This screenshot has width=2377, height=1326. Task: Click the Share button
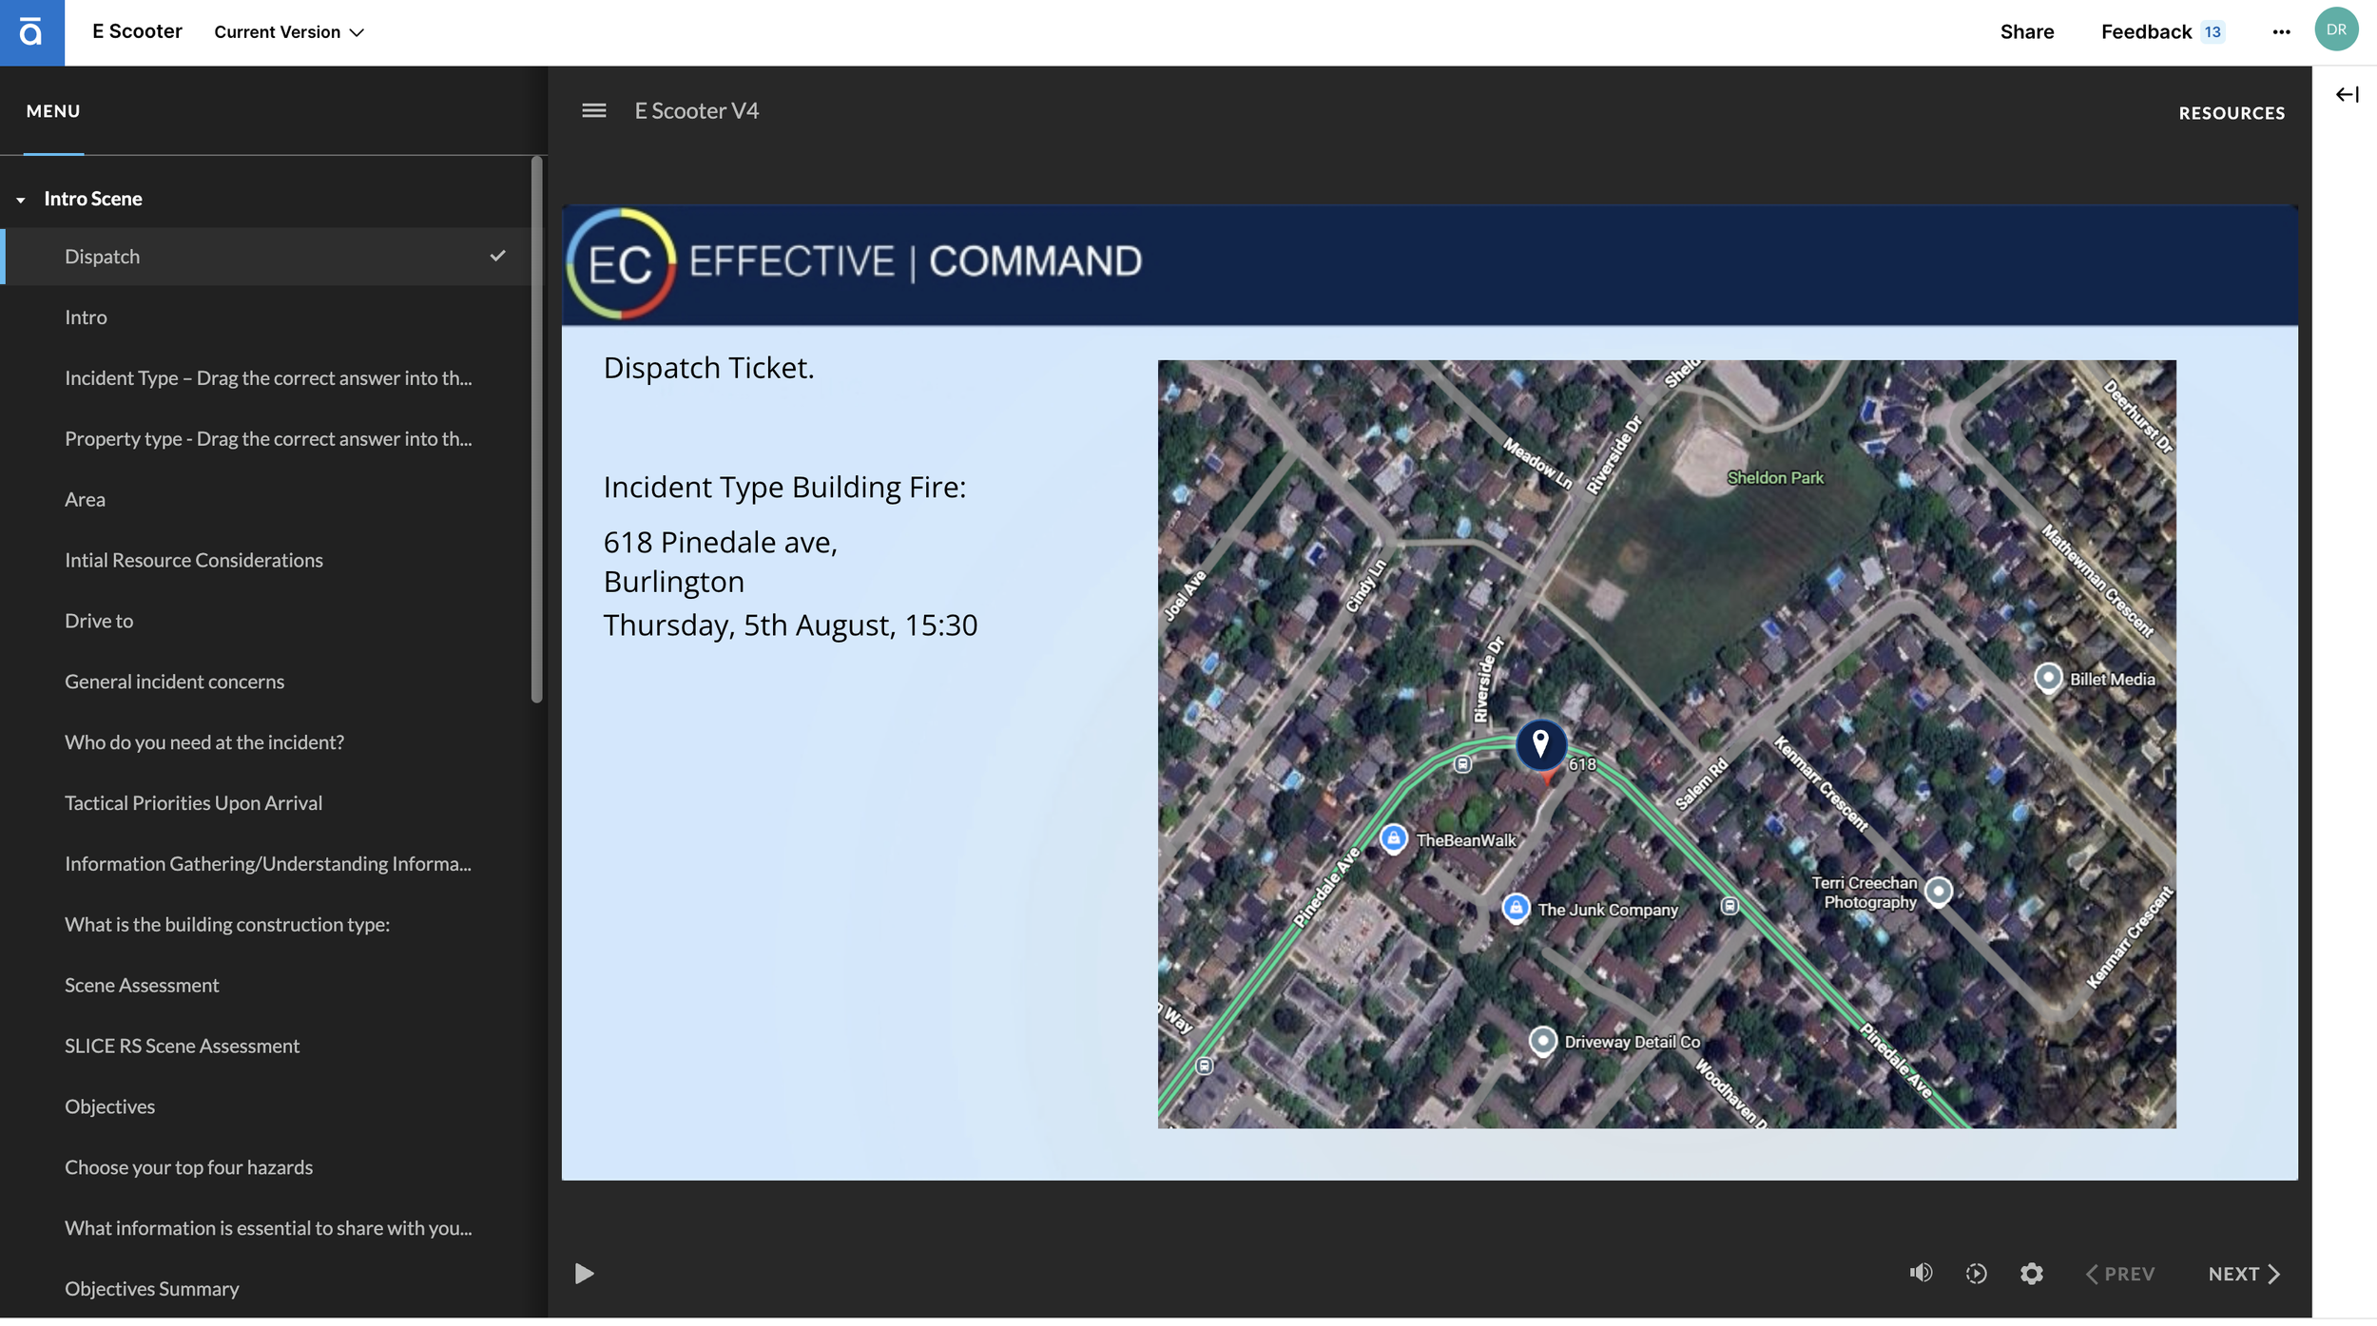(2026, 32)
